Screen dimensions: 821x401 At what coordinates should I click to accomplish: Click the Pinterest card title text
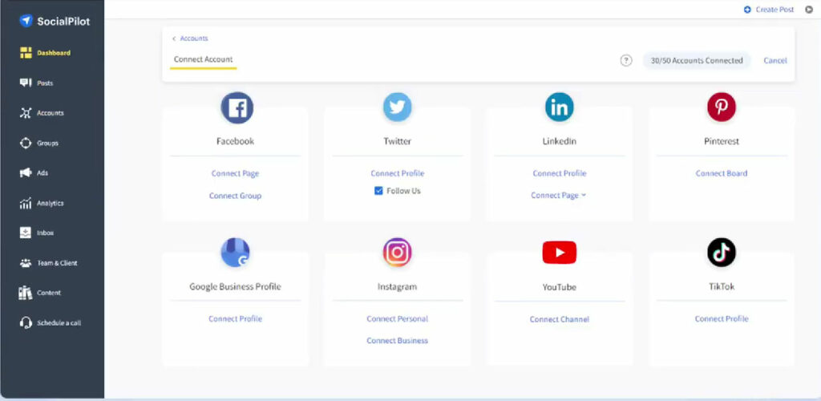(722, 141)
